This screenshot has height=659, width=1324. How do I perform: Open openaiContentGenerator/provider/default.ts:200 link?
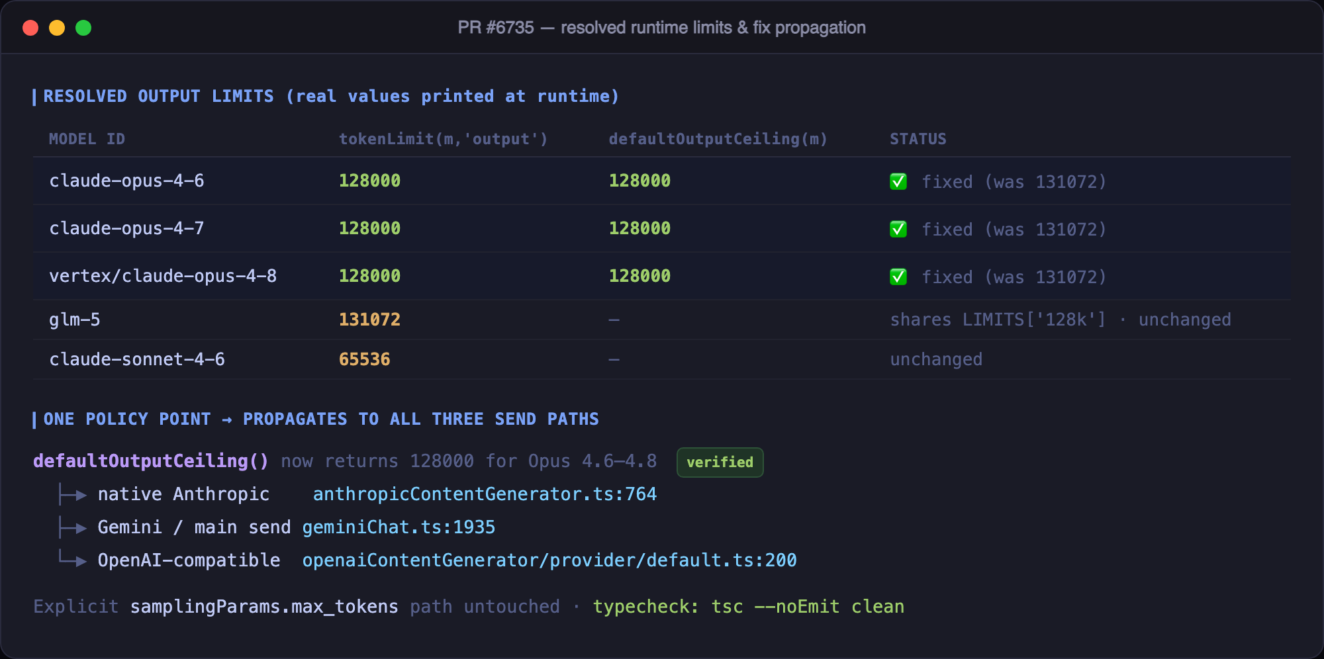pyautogui.click(x=549, y=560)
